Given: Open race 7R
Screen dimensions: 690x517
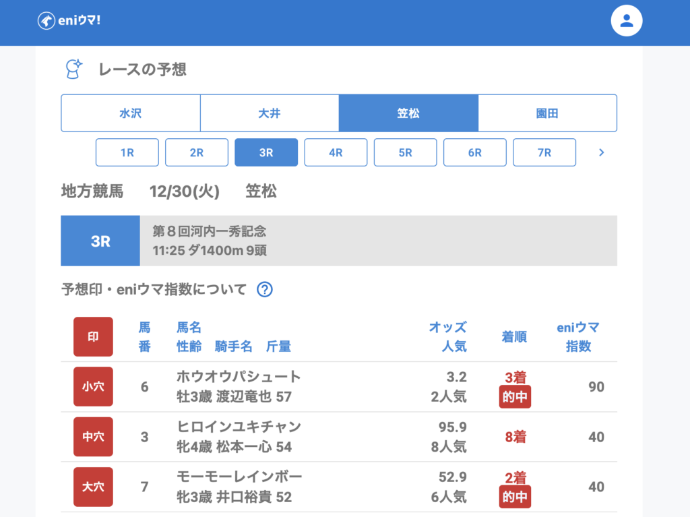Looking at the screenshot, I should point(544,152).
